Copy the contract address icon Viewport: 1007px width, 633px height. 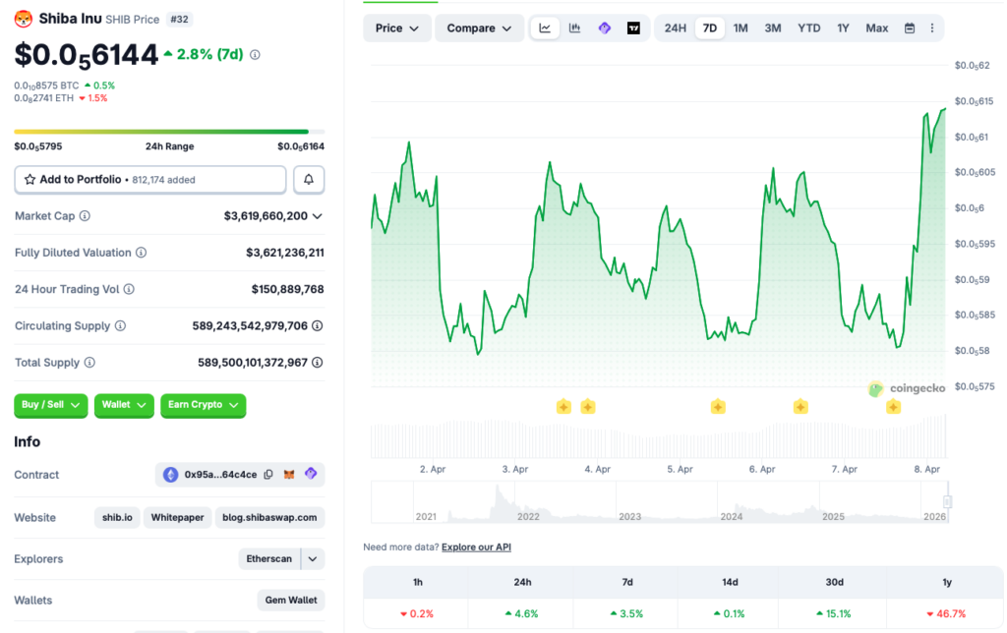click(x=267, y=475)
